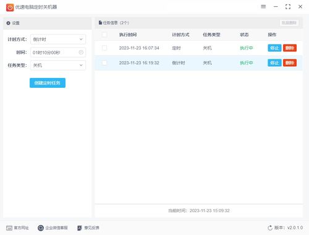Expand the 任务类型 dropdown
Viewport: 309px width, 235px height.
[58, 65]
